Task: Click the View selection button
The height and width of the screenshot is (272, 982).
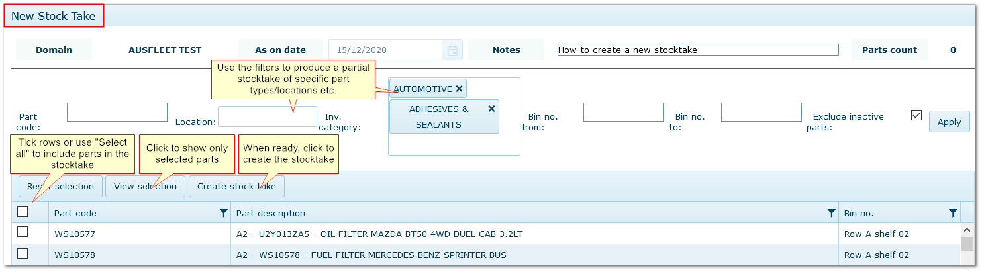Action: click(x=145, y=187)
